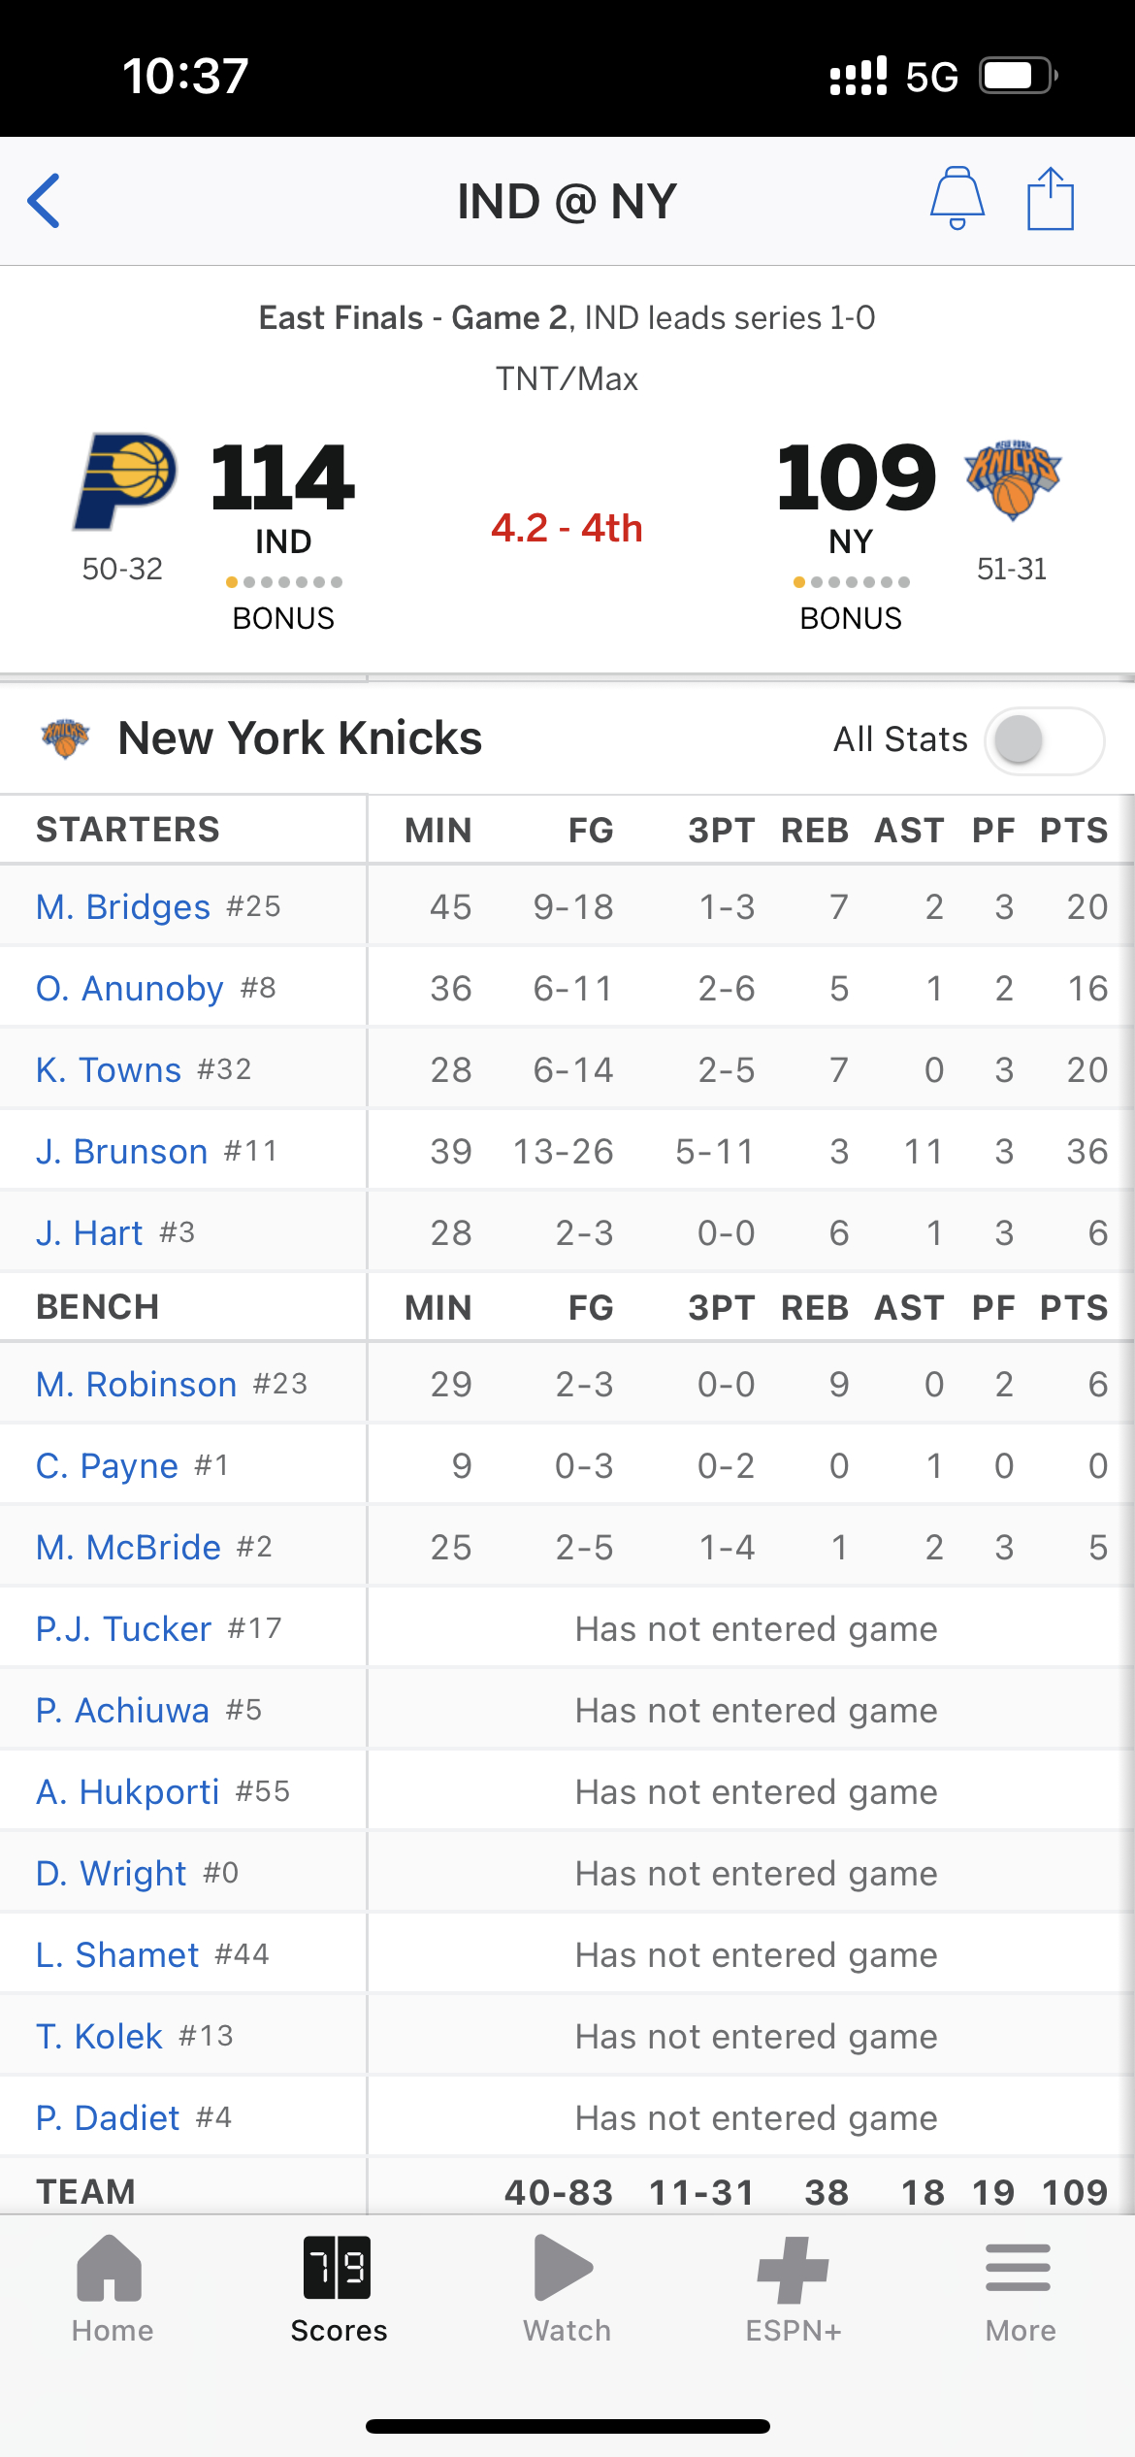
Task: Open the Watch tab play icon
Action: [x=565, y=2269]
